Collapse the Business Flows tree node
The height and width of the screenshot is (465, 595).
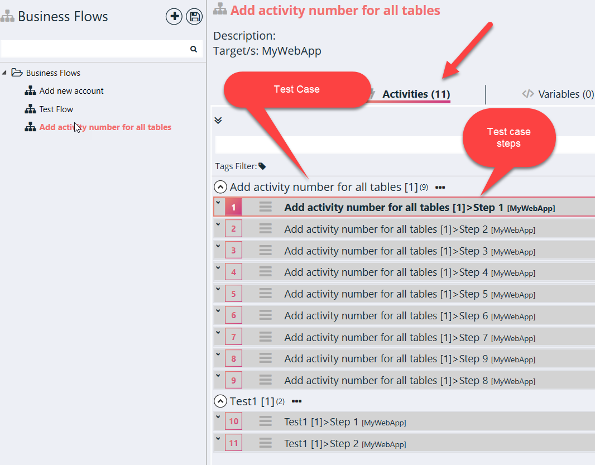coord(4,73)
